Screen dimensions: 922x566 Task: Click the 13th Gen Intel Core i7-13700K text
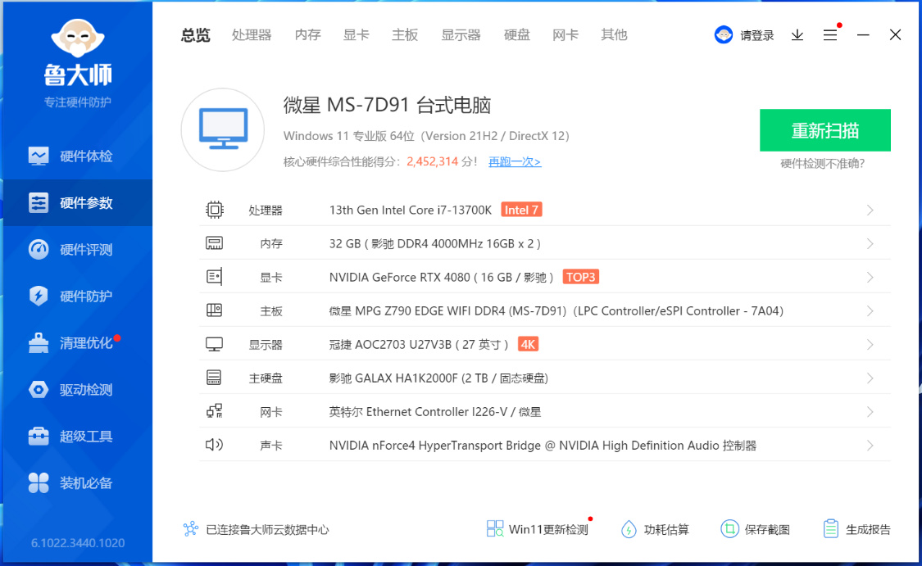[411, 211]
